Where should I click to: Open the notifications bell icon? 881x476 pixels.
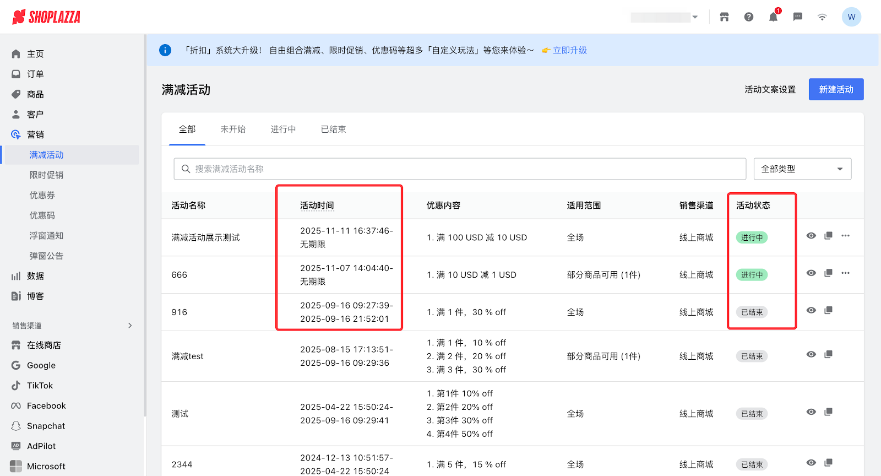[773, 17]
